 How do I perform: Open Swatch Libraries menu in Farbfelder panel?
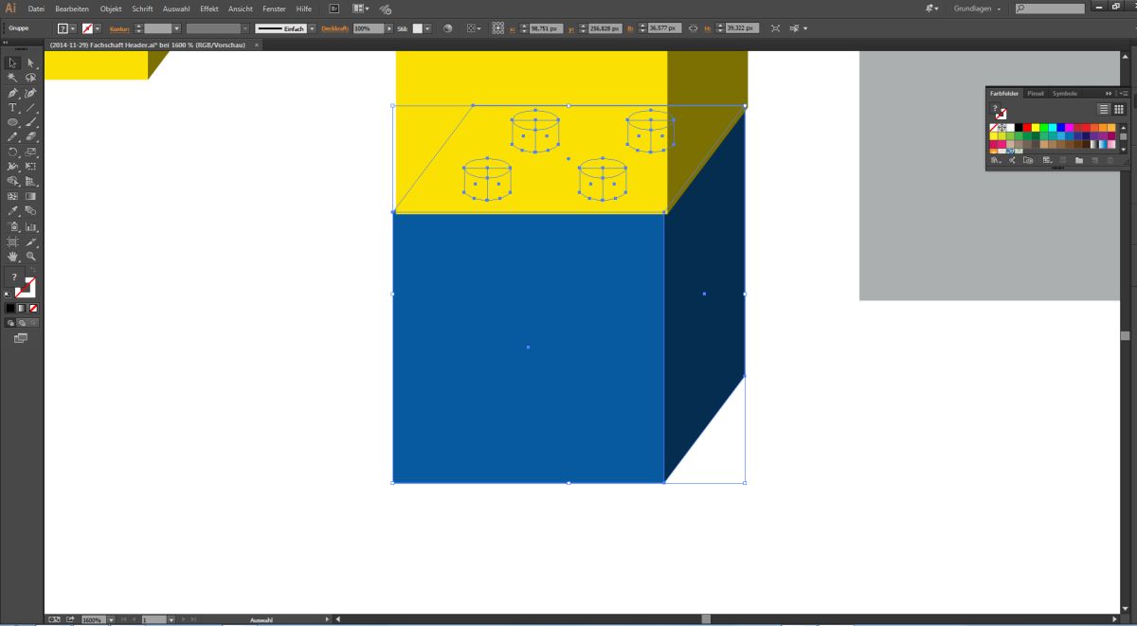[x=996, y=160]
